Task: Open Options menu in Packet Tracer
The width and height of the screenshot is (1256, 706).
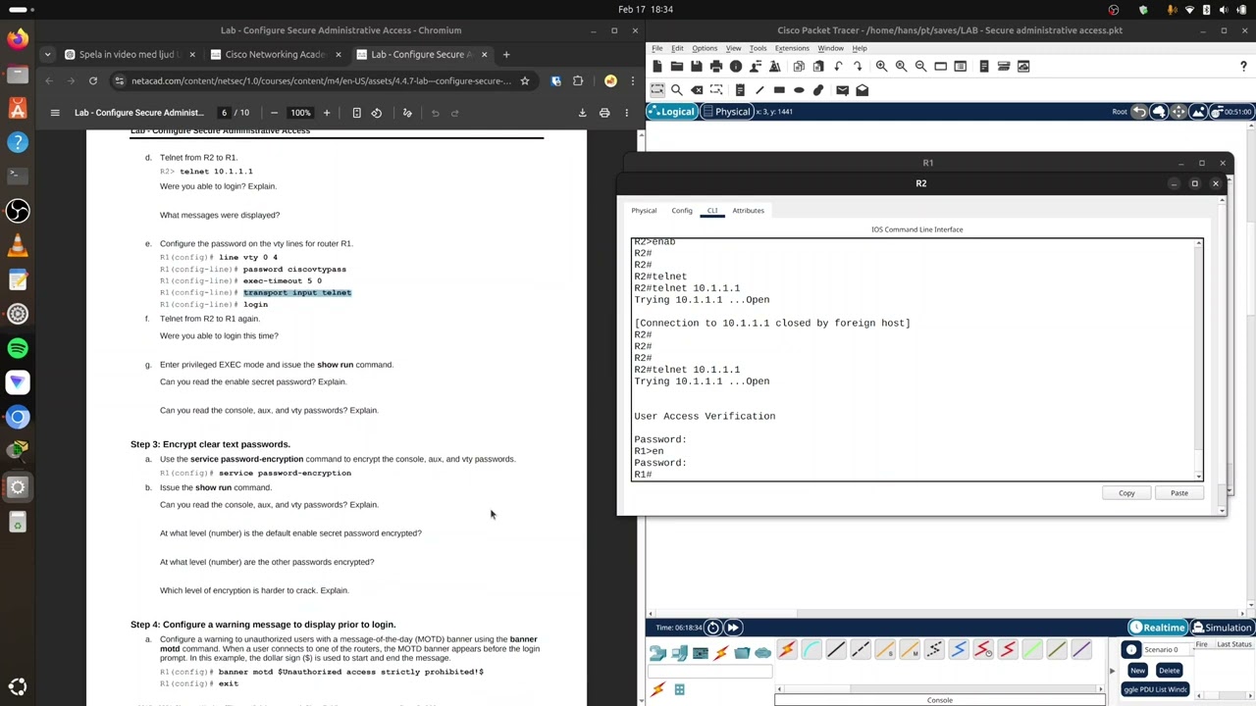Action: coord(705,48)
